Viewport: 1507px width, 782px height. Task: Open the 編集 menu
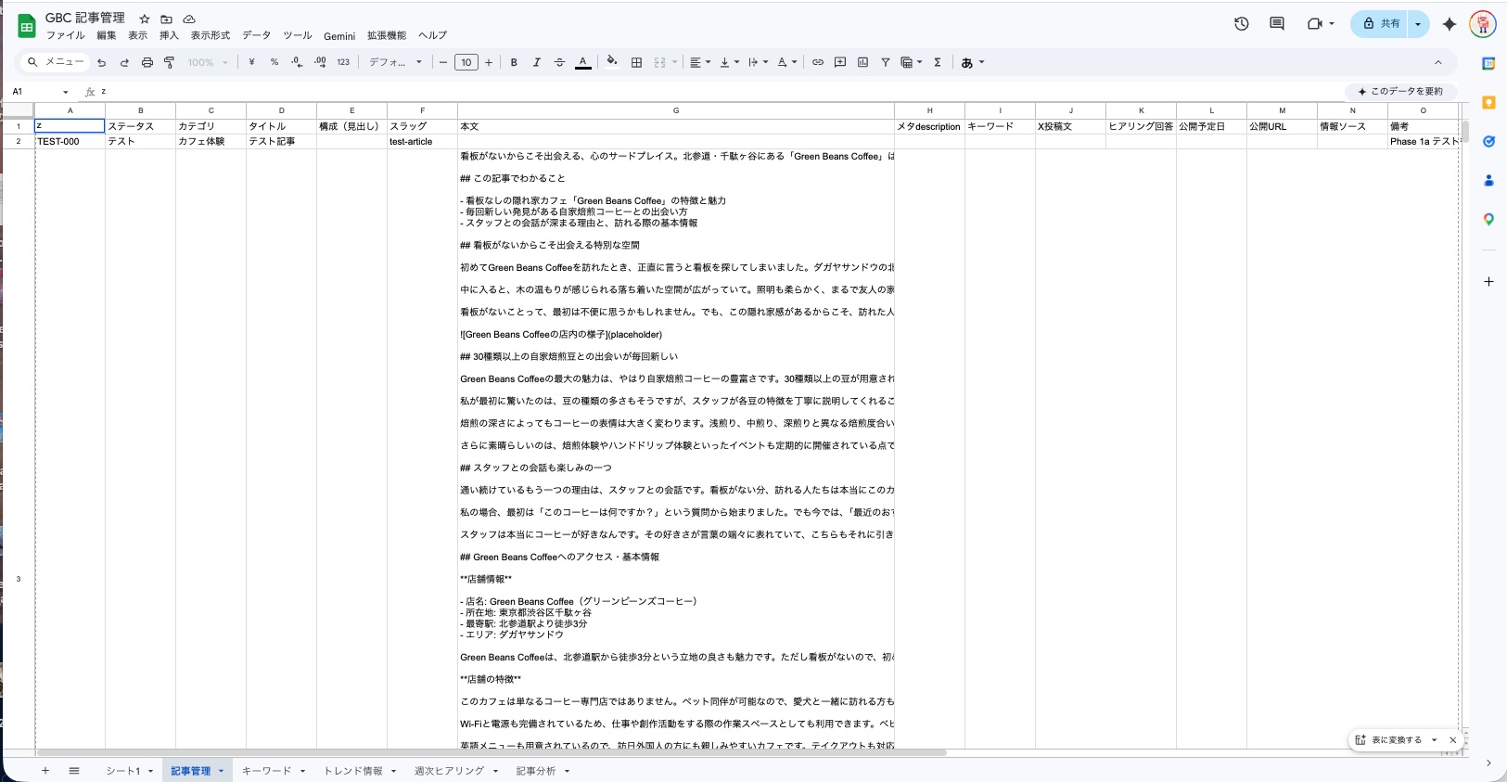[x=107, y=35]
